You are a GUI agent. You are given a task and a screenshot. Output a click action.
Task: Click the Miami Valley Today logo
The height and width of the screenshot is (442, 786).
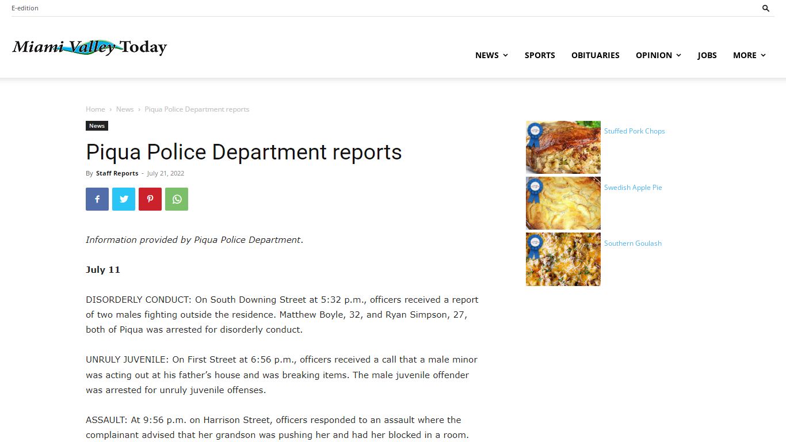click(90, 47)
